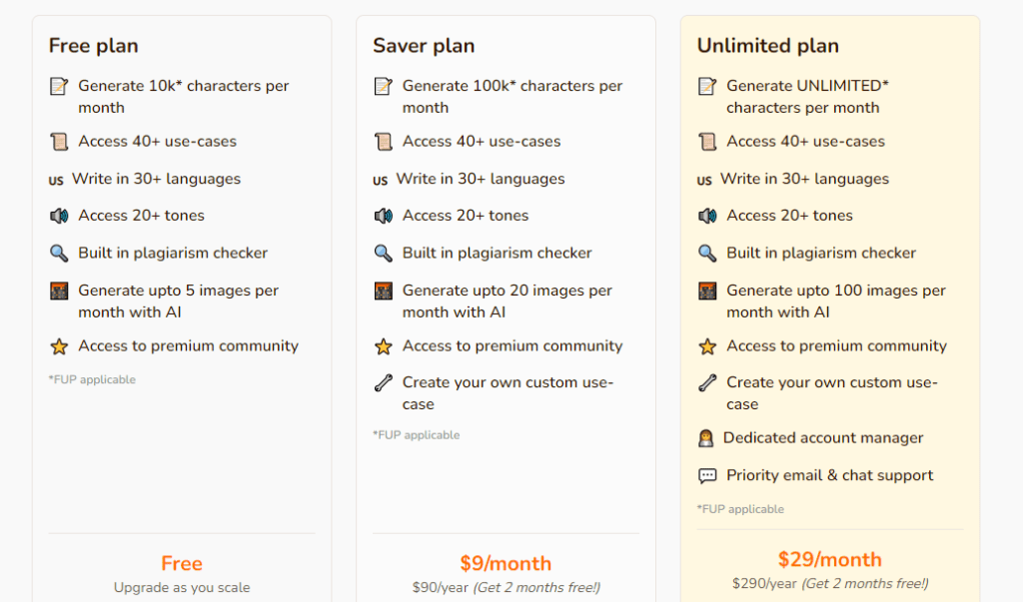This screenshot has height=602, width=1023.
Task: Click the image icon in the Saver plan
Action: pos(383,291)
